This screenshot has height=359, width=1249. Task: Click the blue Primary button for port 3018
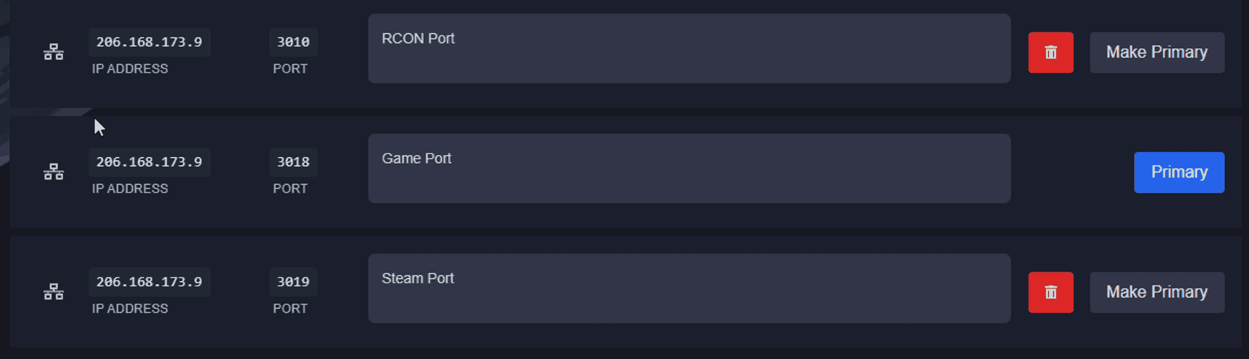[1178, 173]
